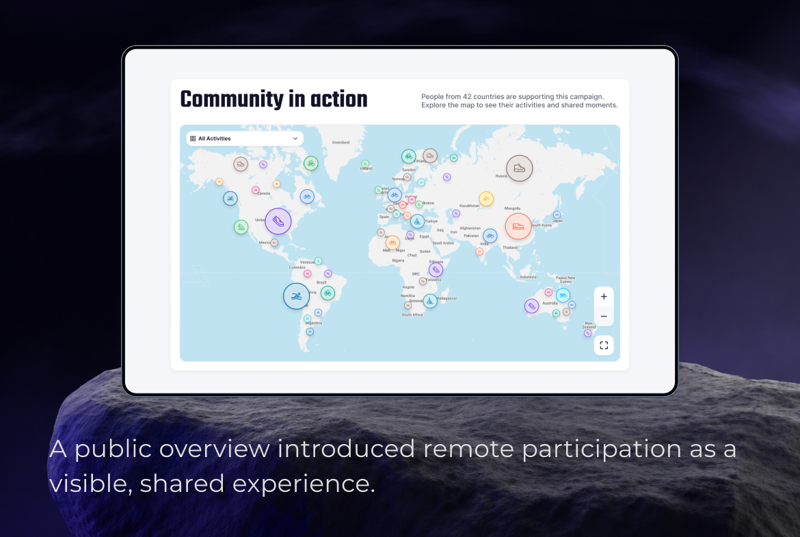Open the purple shoe marker in western Australia
Image resolution: width=800 pixels, height=537 pixels.
click(532, 306)
